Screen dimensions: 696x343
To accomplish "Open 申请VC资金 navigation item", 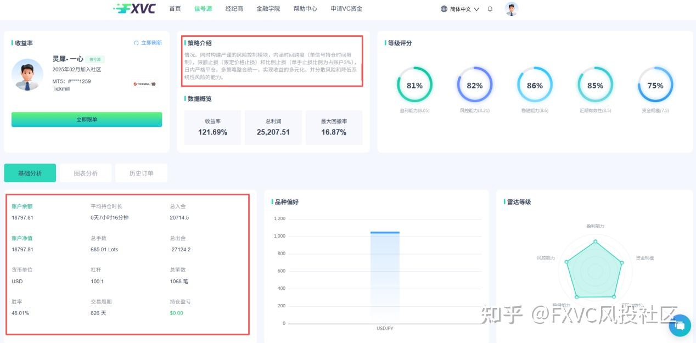I will pos(346,9).
